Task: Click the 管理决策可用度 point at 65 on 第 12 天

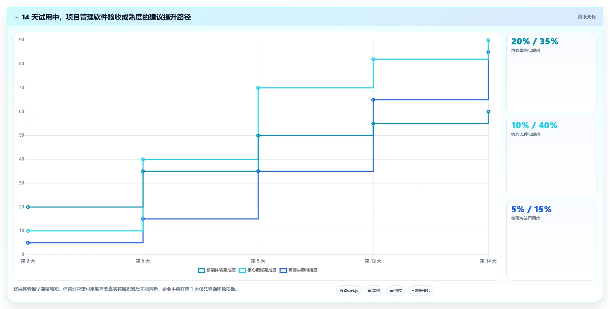Action: (x=373, y=100)
